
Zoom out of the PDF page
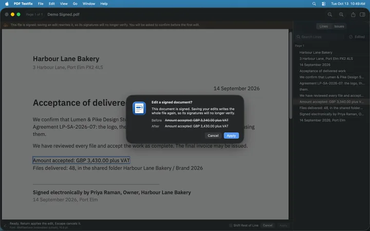[x=330, y=14]
